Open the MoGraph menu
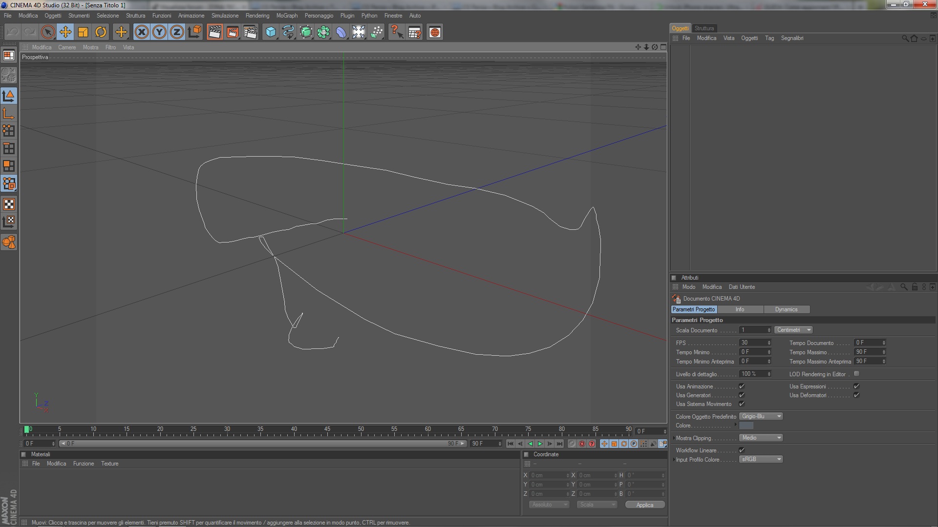 tap(287, 16)
